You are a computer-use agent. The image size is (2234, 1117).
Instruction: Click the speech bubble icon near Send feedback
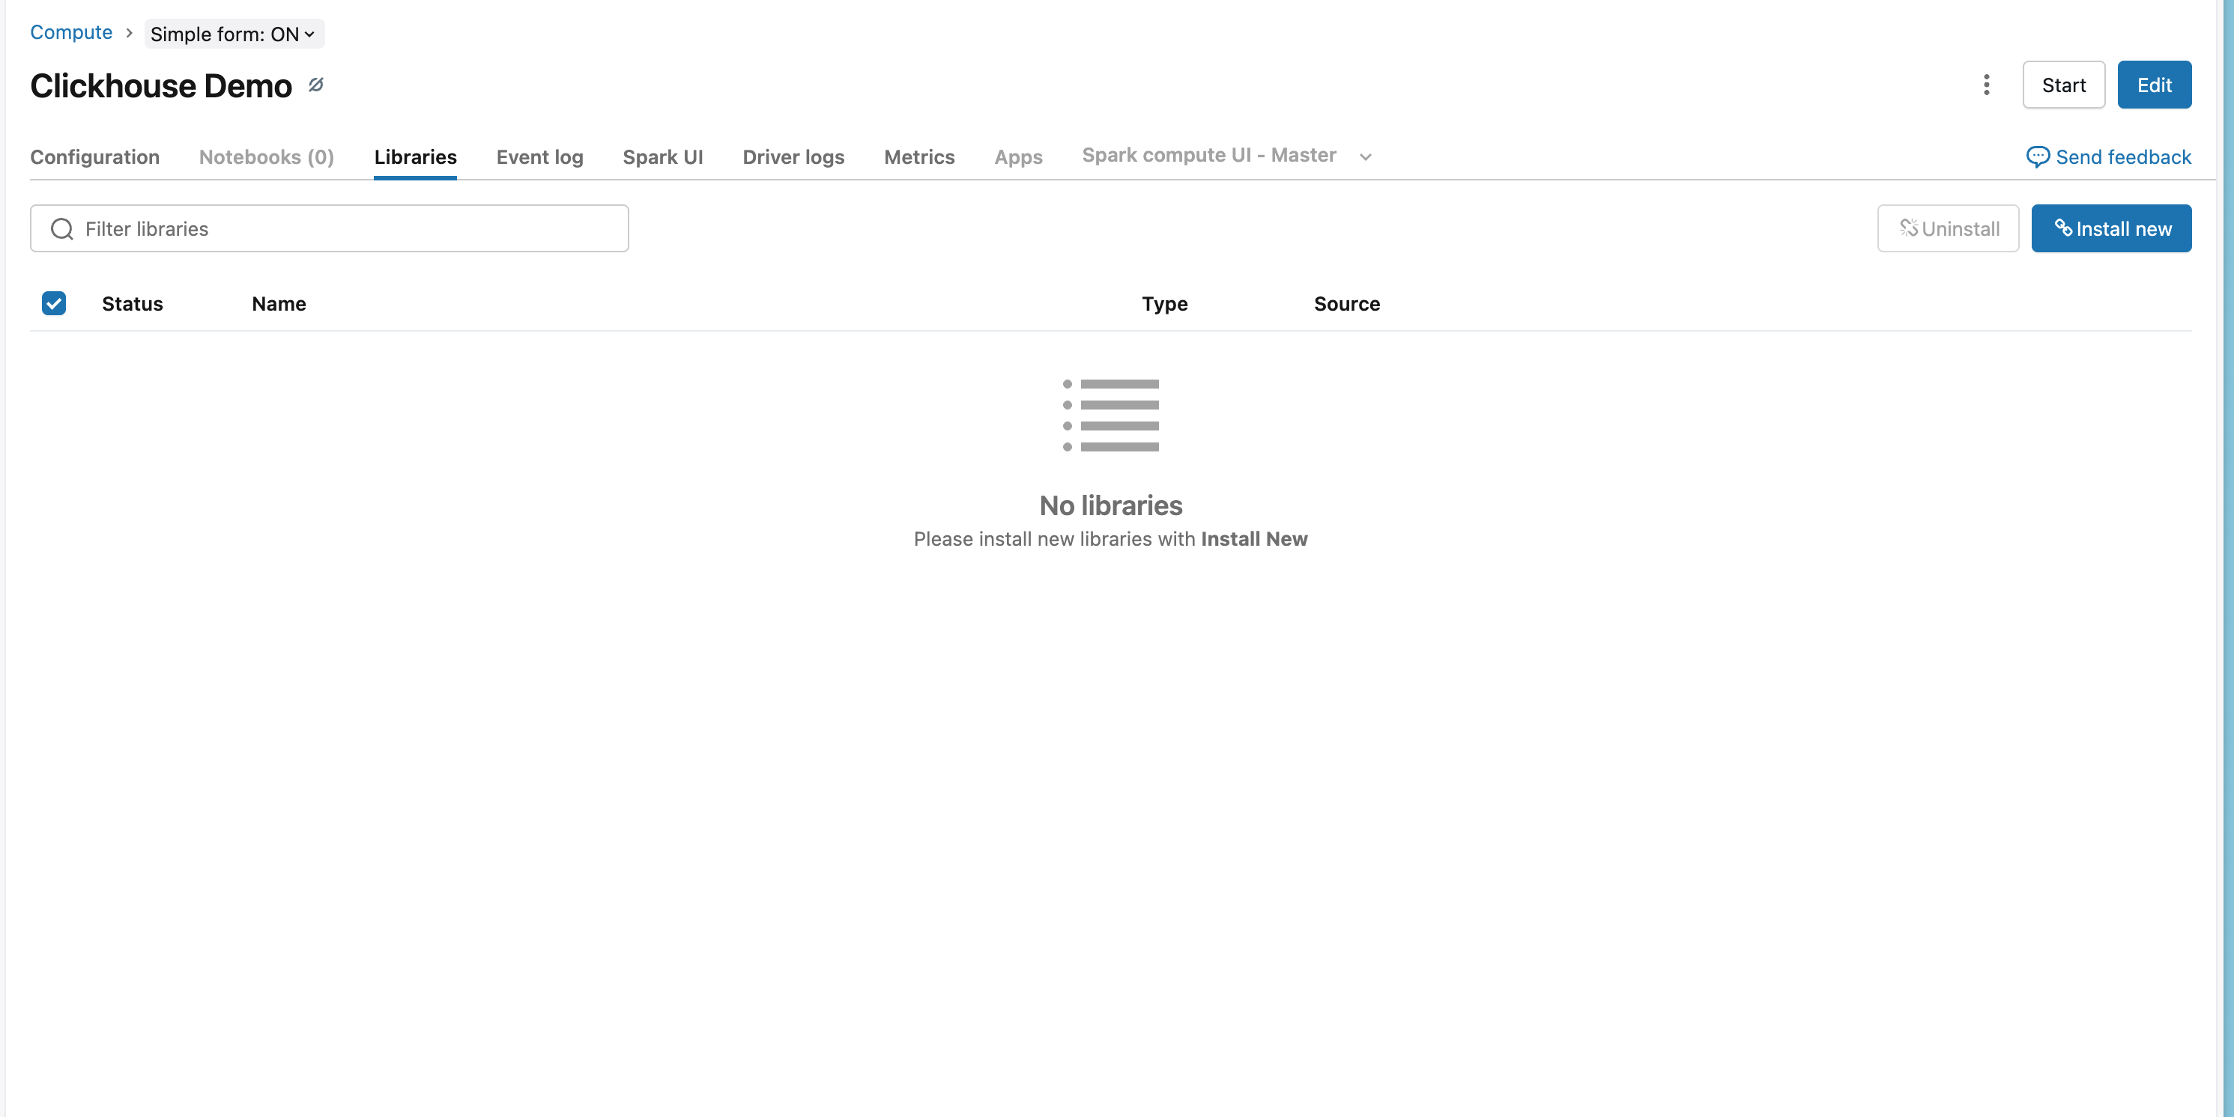click(x=2039, y=157)
